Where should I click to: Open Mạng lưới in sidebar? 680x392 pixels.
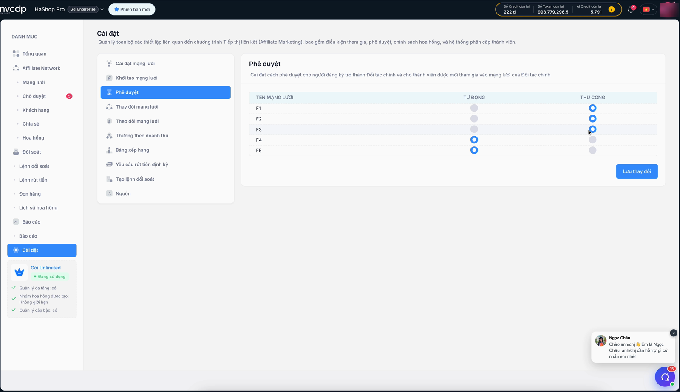coord(34,82)
